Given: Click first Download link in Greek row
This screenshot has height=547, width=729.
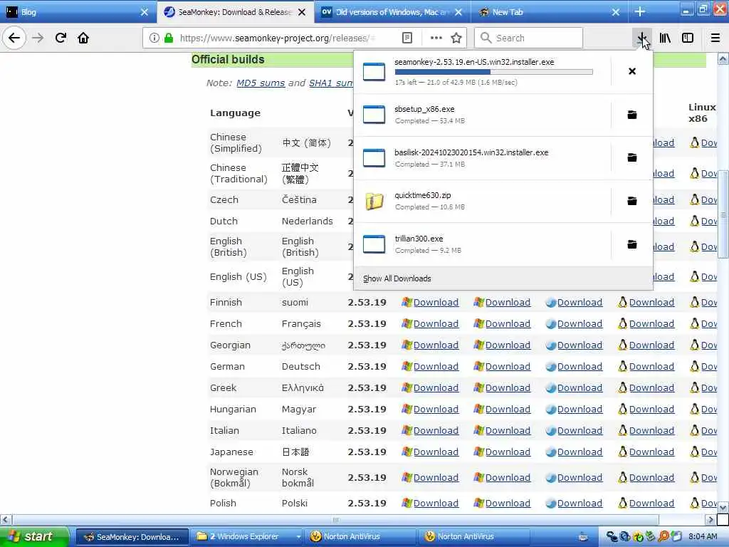Looking at the screenshot, I should 436,388.
